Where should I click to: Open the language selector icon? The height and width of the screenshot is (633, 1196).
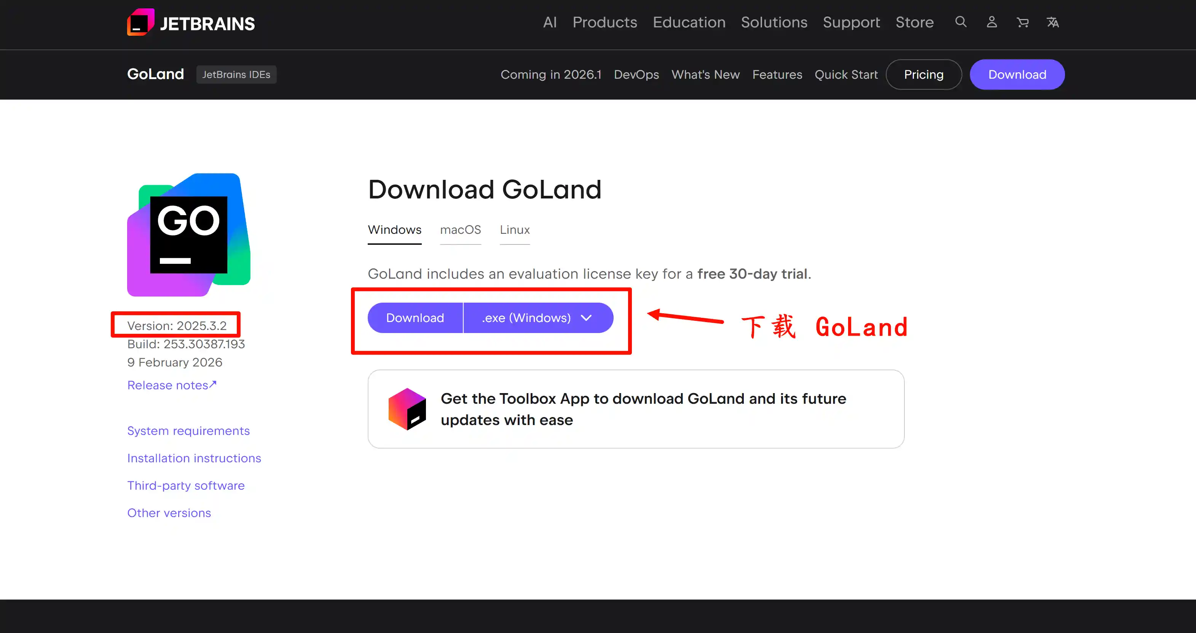coord(1052,22)
